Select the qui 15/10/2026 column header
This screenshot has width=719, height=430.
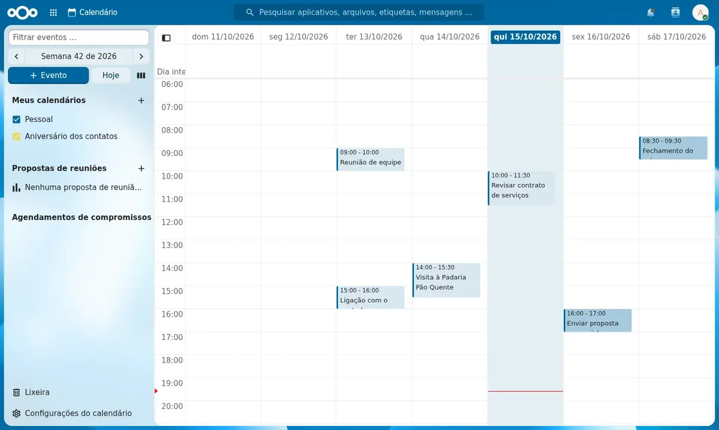525,37
